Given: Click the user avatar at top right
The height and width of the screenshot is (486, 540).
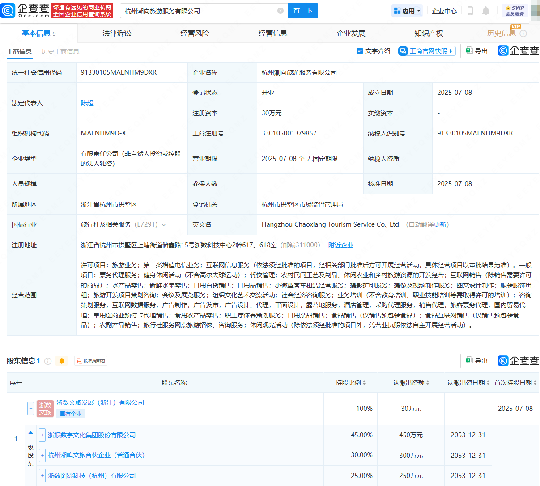Looking at the screenshot, I should point(536,11).
